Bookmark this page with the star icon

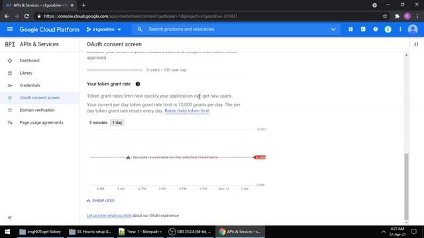coord(385,16)
